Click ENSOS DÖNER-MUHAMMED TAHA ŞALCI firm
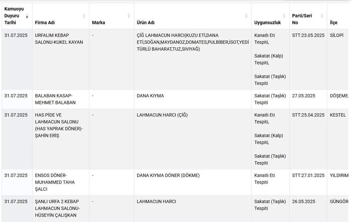This screenshot has height=222, width=351. tap(55, 182)
